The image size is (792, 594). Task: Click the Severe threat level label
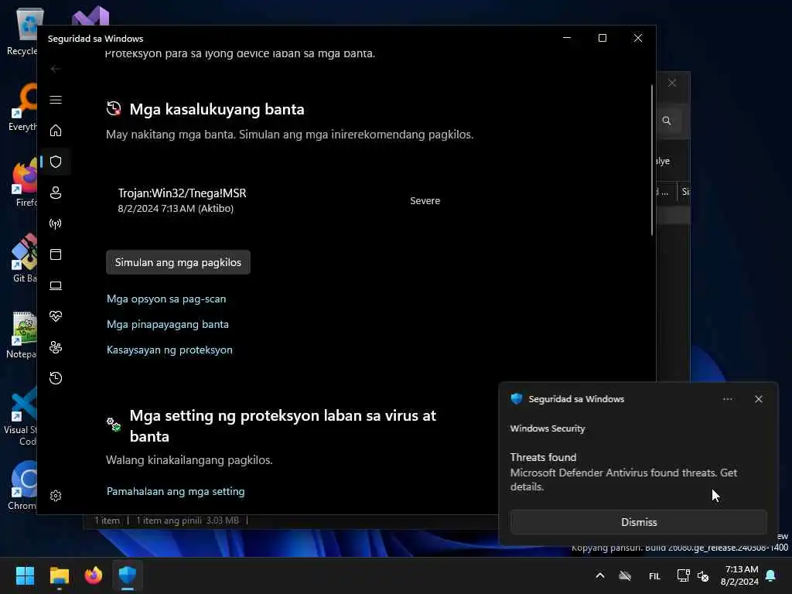tap(425, 200)
